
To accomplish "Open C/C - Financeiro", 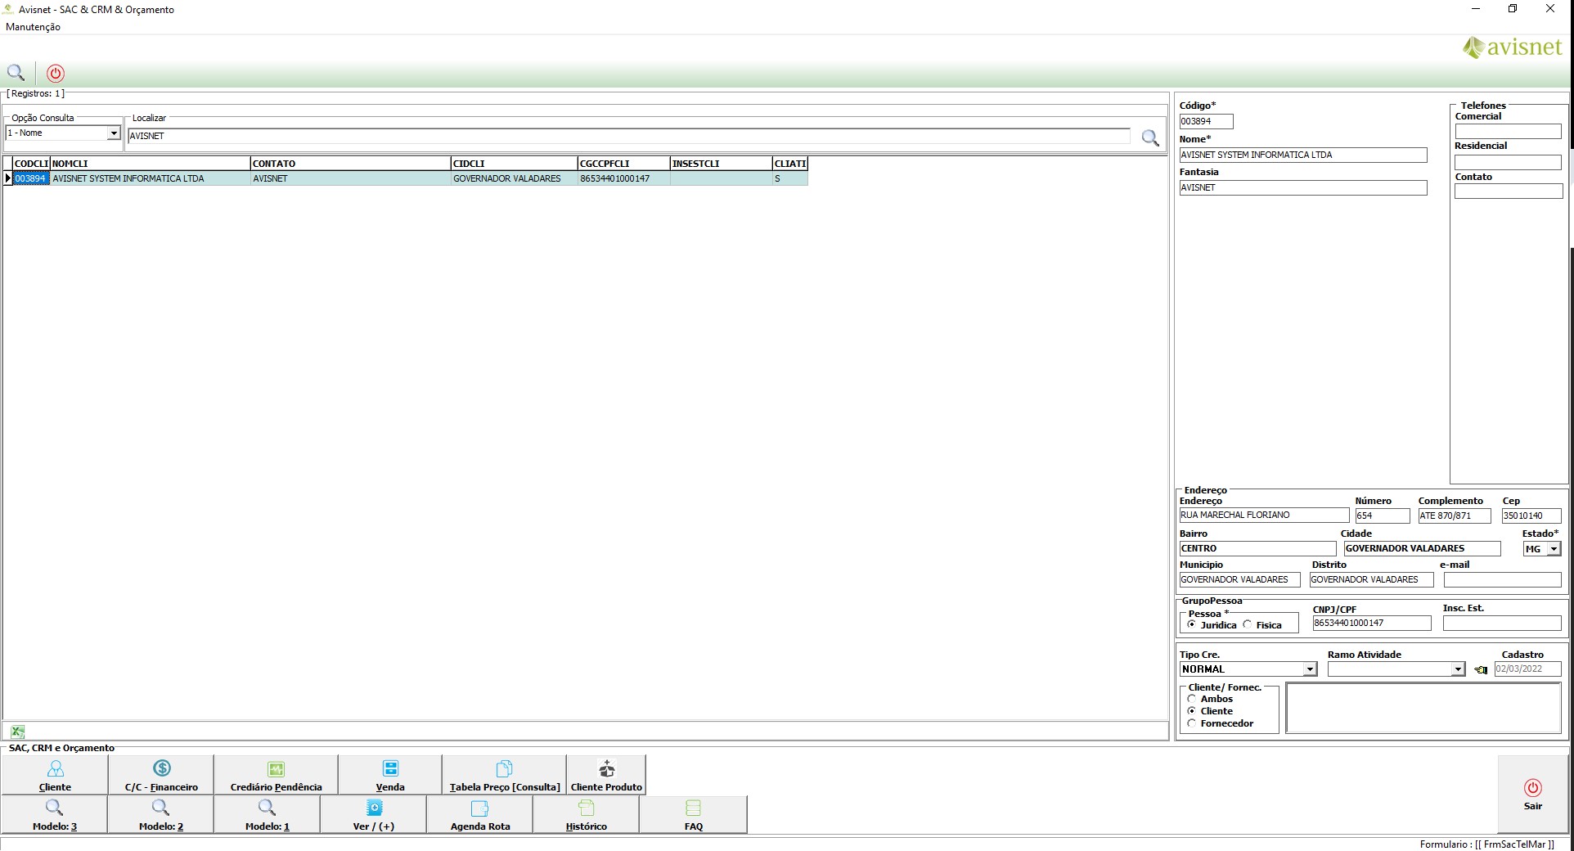I will point(161,775).
